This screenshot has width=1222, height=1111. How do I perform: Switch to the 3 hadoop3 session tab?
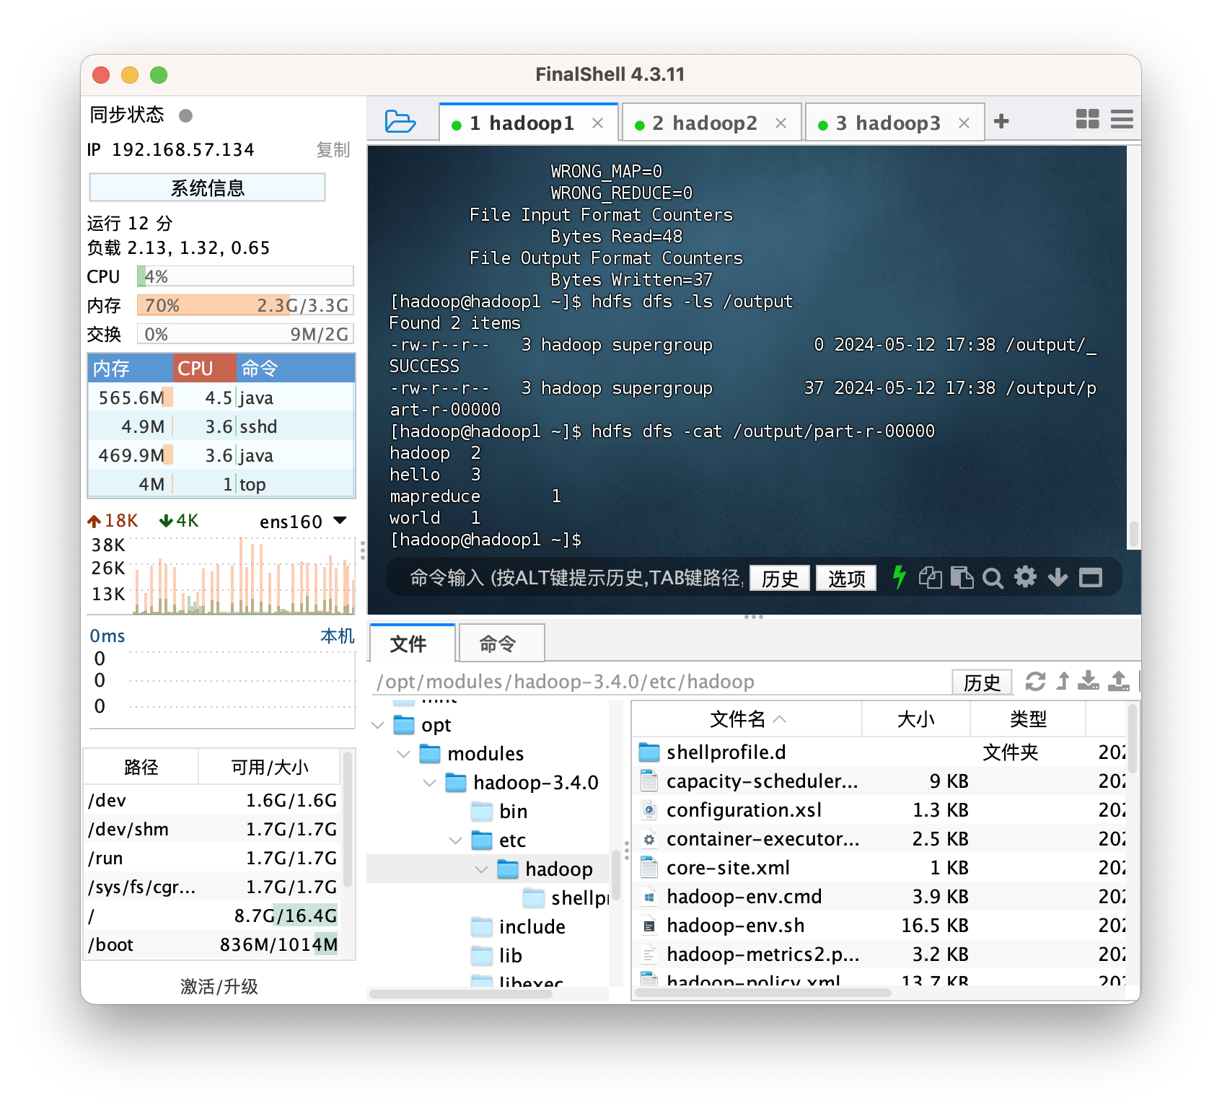pos(894,123)
